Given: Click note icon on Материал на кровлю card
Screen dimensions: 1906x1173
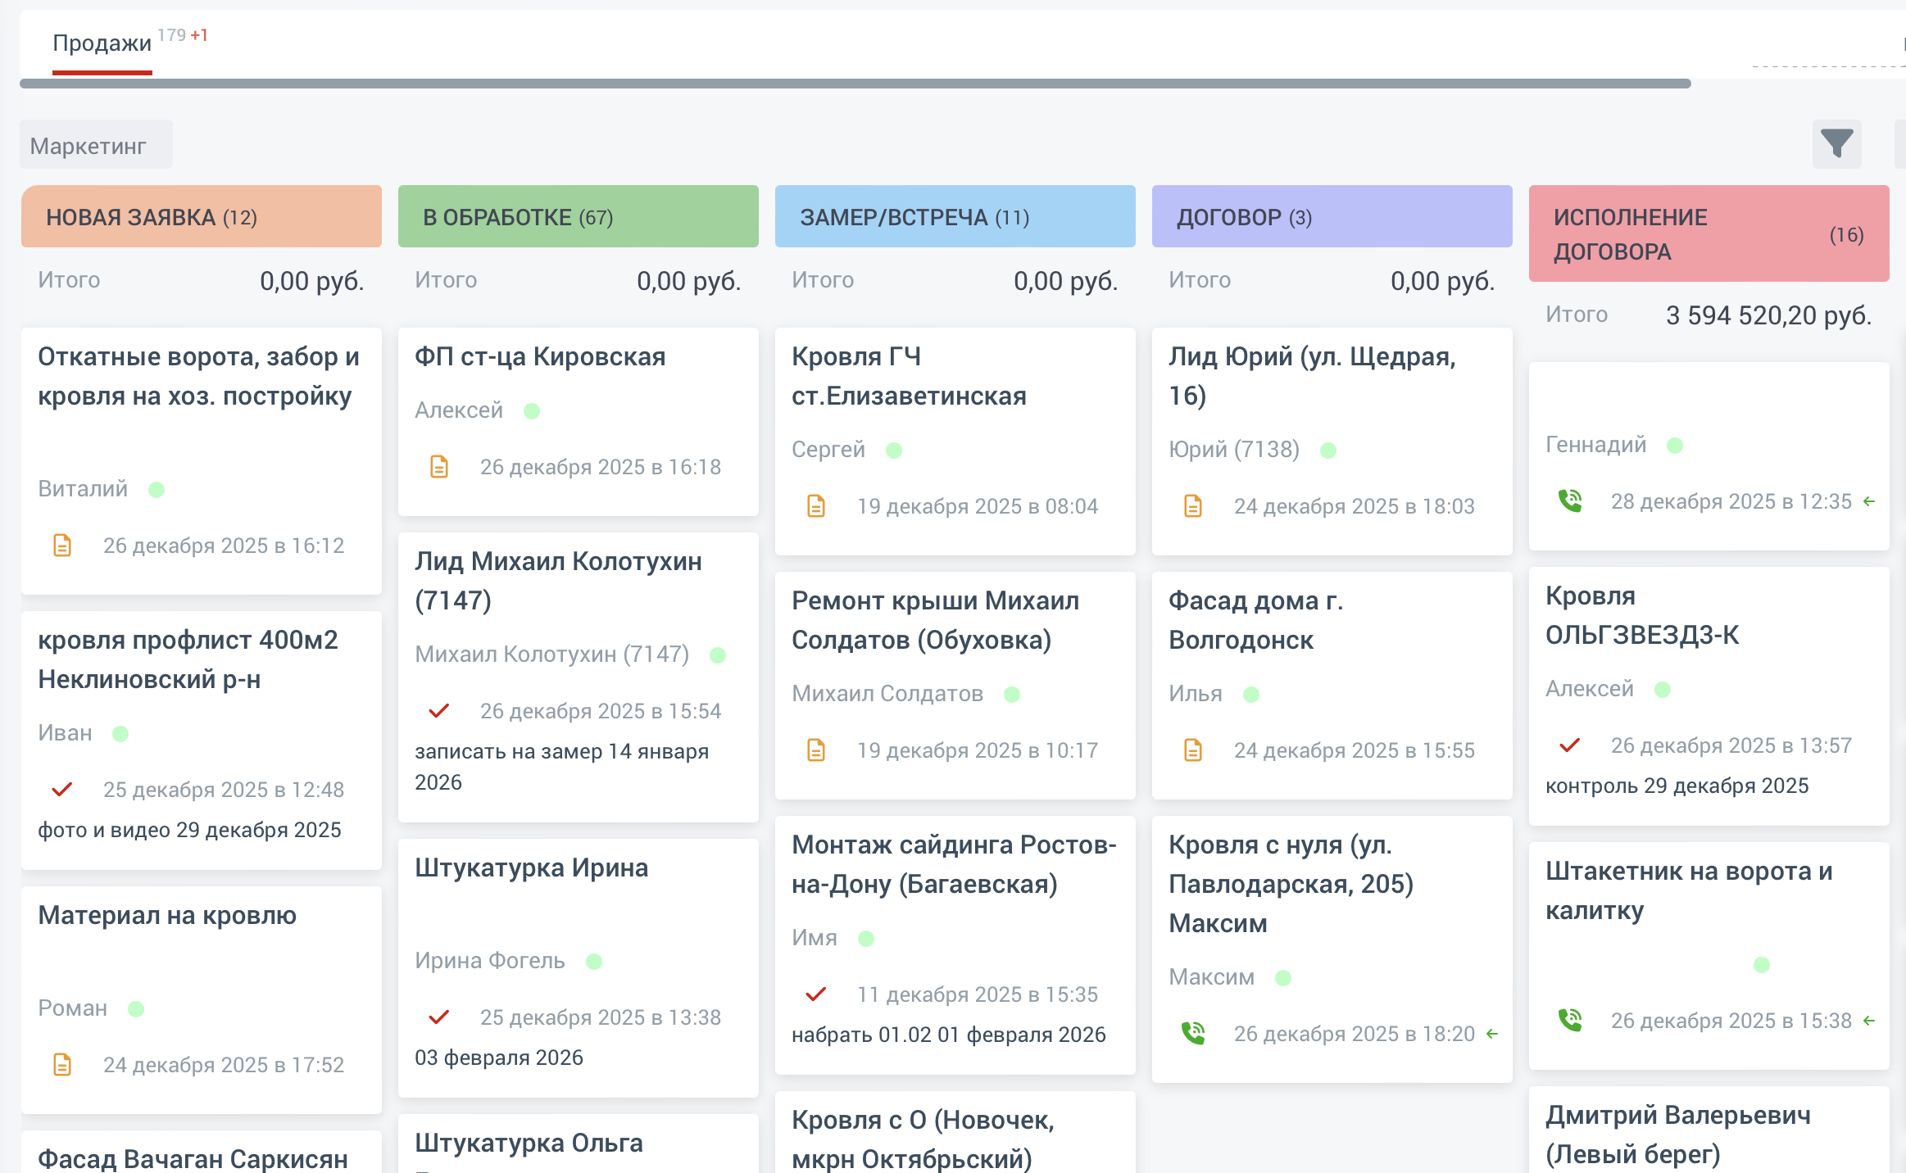Looking at the screenshot, I should (62, 1064).
